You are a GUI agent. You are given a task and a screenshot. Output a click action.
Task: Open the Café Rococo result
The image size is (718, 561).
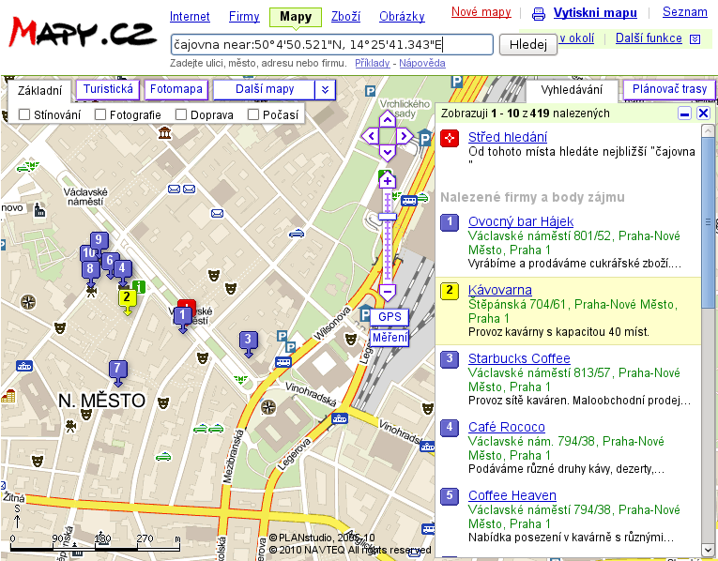(507, 427)
